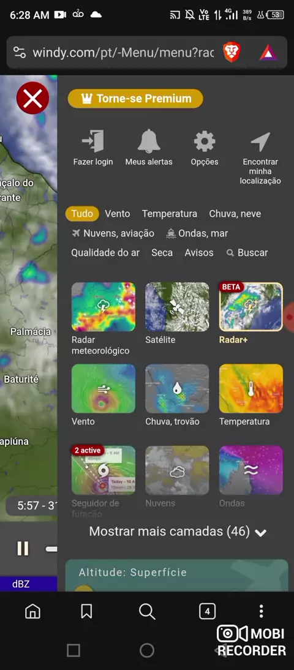The image size is (294, 670).
Task: Choose the Radar+ BETA layer
Action: point(251,307)
